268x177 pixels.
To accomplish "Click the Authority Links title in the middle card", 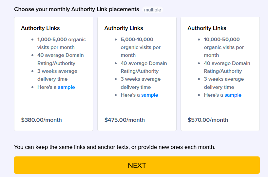I will pos(124,28).
